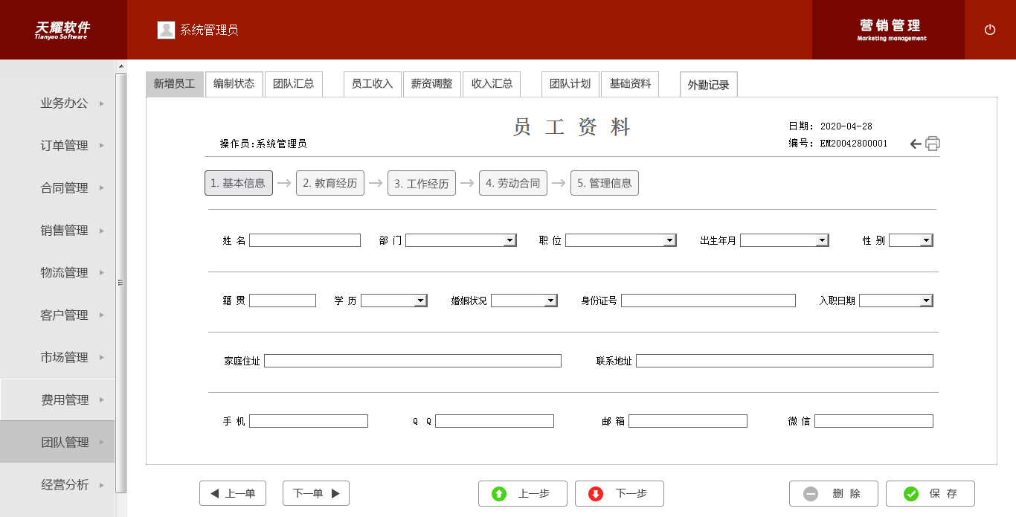Click the 营销管理 module logo
The width and height of the screenshot is (1016, 517).
tap(891, 30)
